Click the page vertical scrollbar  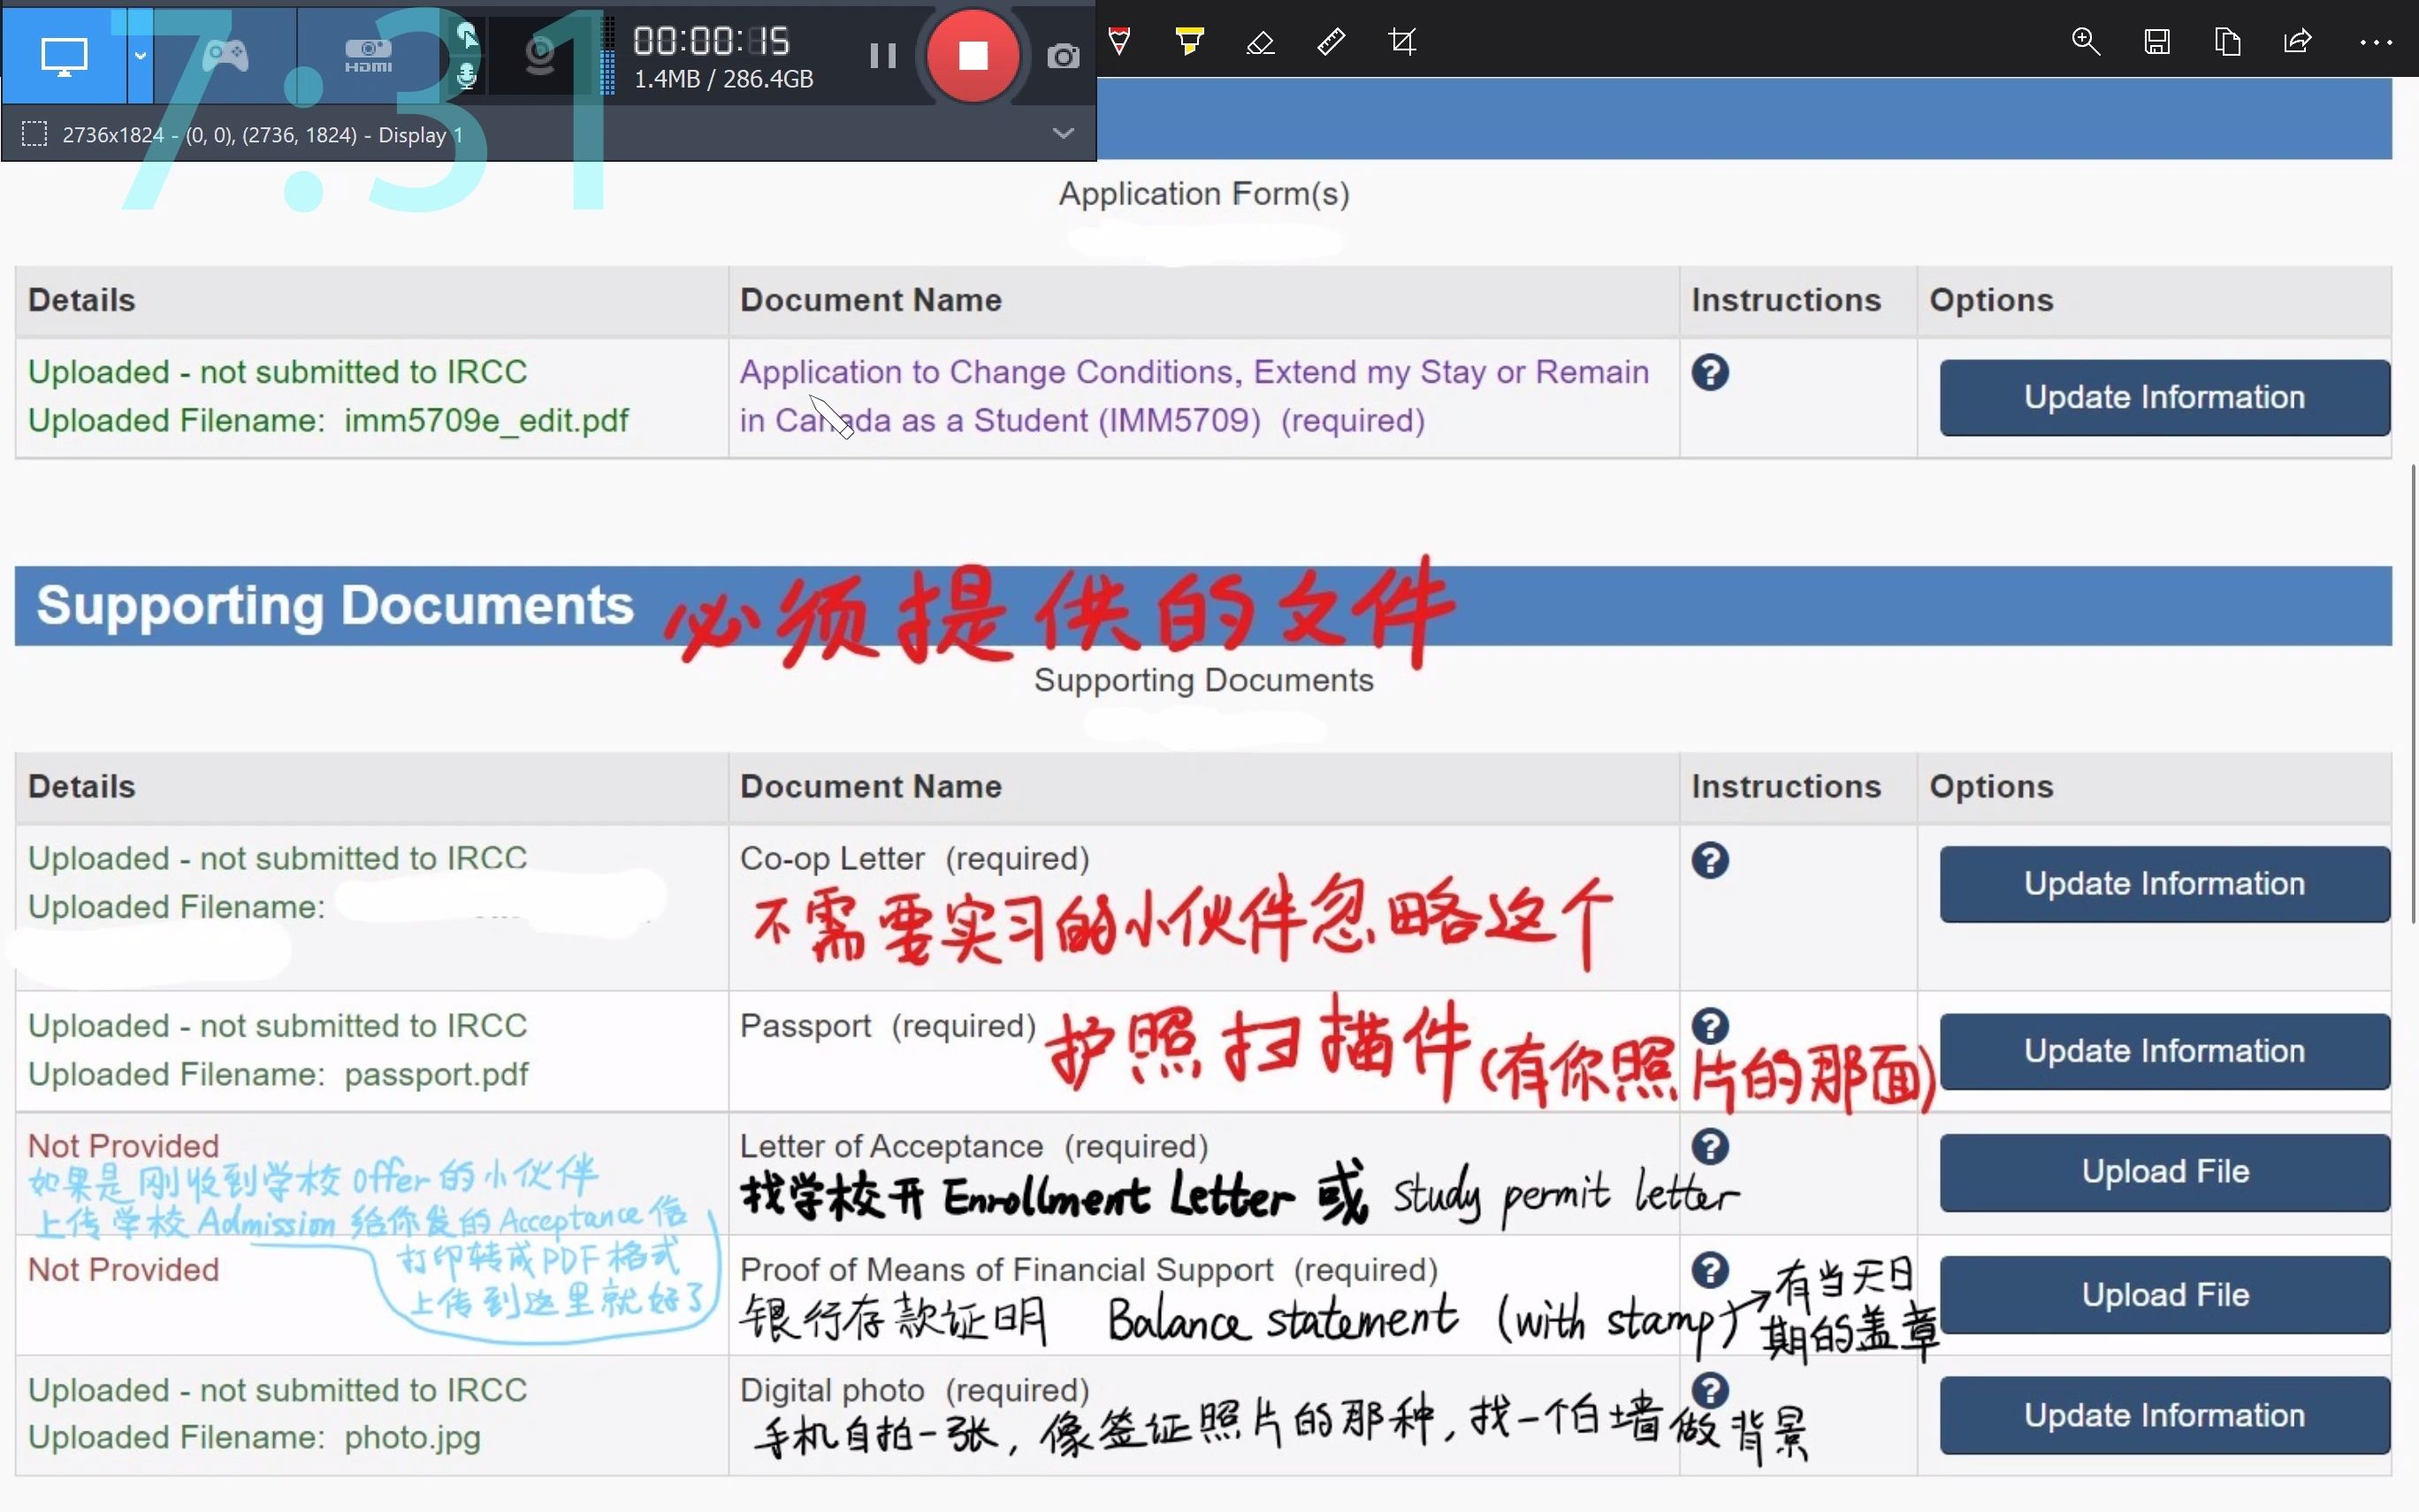pos(2413,695)
